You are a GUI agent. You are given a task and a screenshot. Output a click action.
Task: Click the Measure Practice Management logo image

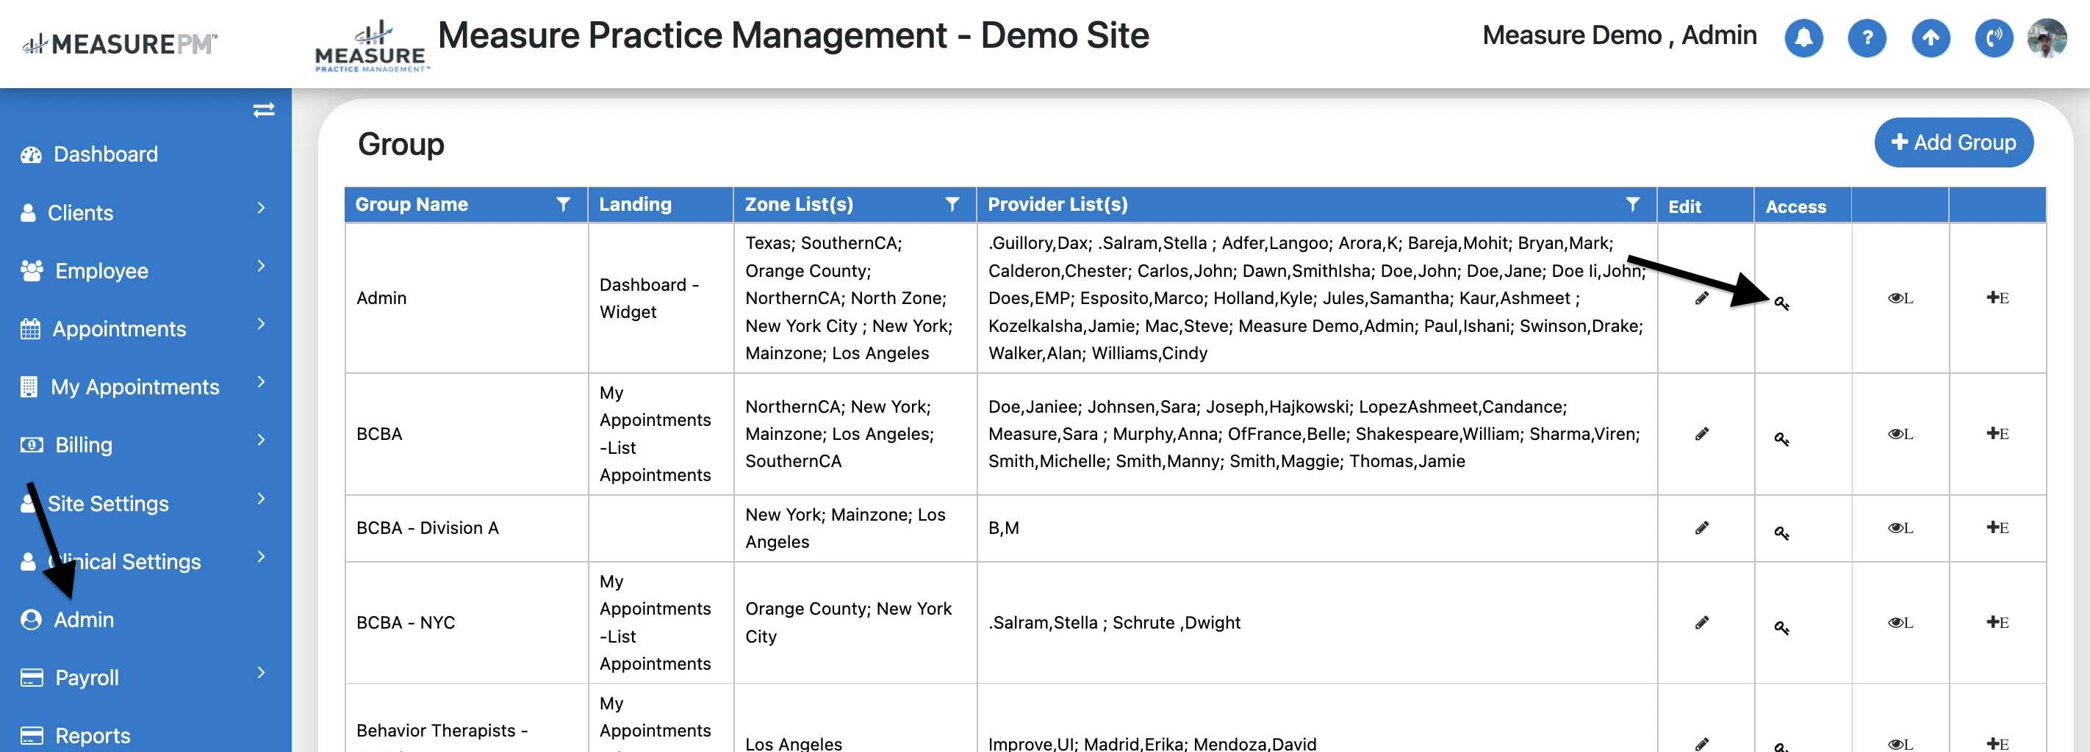tap(371, 46)
